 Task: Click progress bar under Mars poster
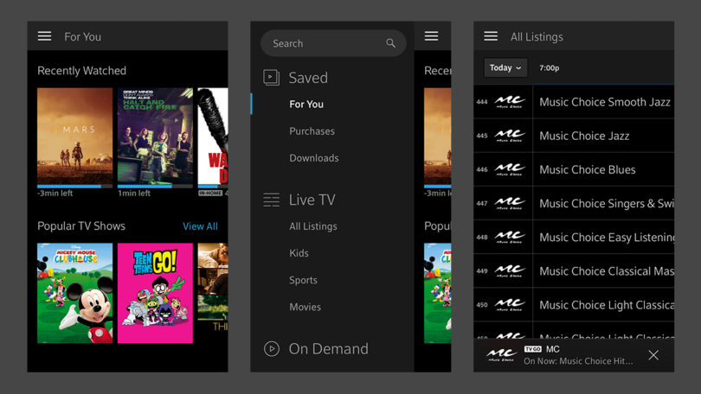click(x=74, y=187)
